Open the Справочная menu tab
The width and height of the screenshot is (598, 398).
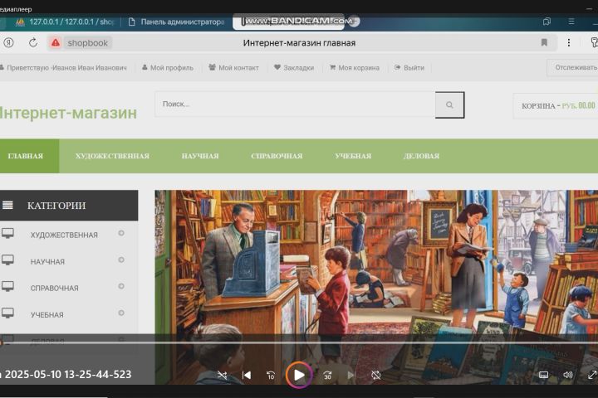pos(277,156)
